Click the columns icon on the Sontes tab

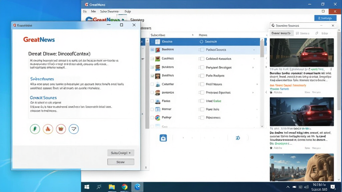[x=297, y=33]
